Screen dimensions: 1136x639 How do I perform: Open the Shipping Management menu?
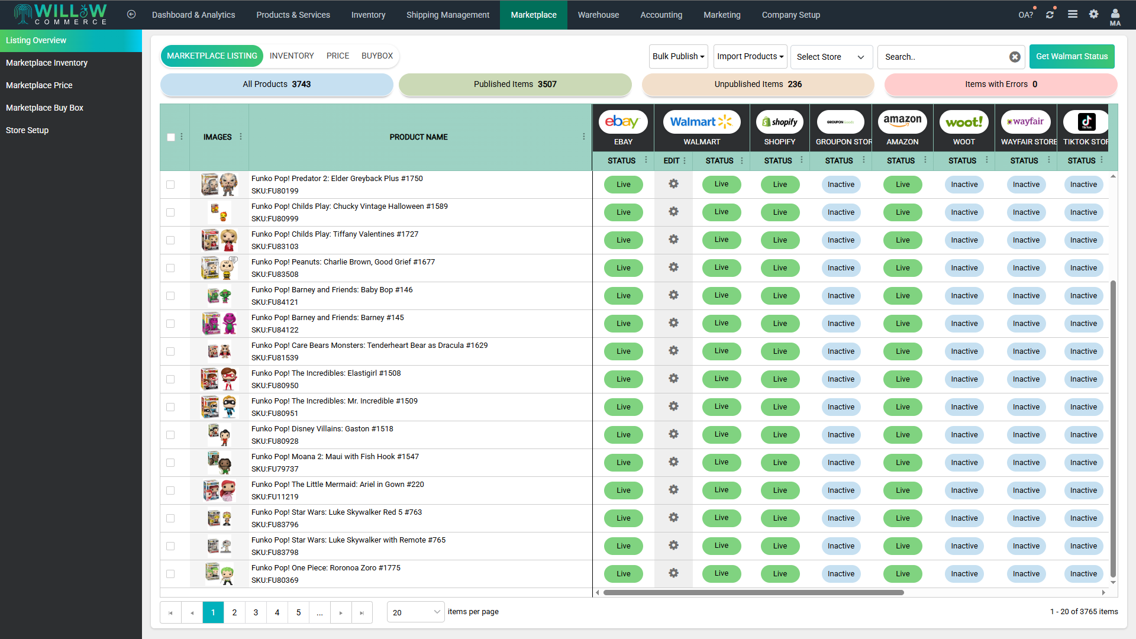tap(447, 15)
